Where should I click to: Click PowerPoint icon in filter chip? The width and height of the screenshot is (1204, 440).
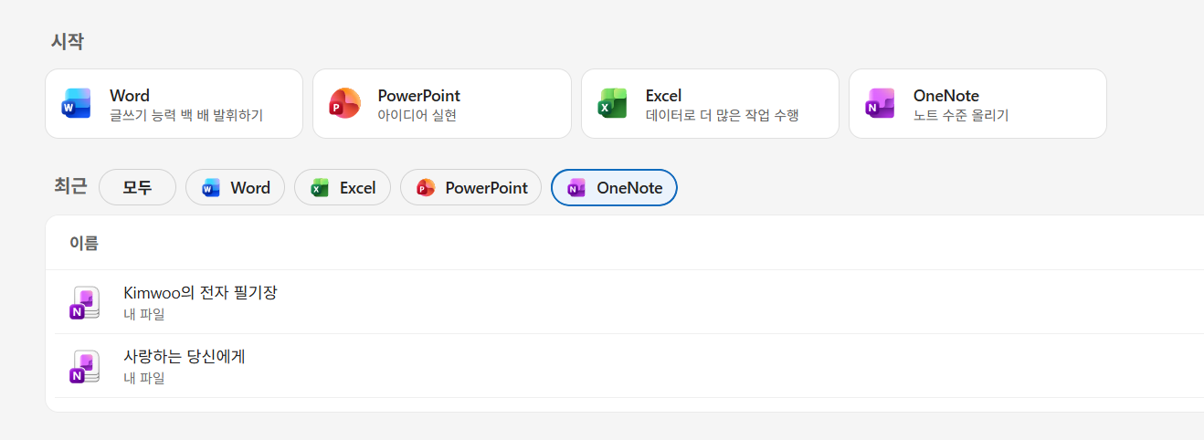coord(426,188)
